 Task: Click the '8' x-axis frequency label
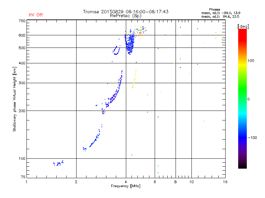coord(176,182)
